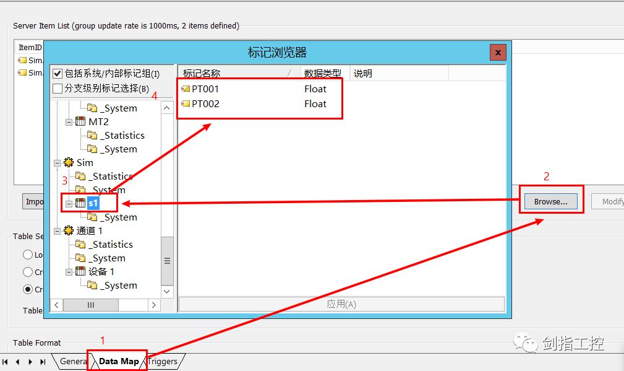Enable 分支级别标记选择 checkbox

click(x=58, y=88)
